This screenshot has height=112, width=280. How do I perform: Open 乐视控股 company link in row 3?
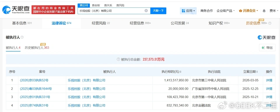tap(87, 97)
